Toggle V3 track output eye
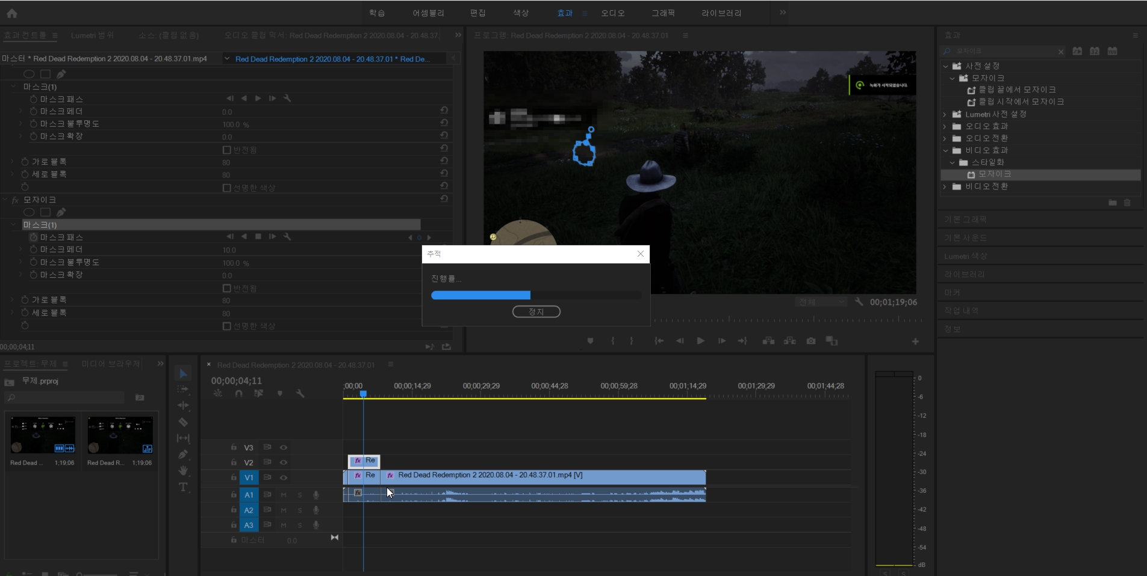The width and height of the screenshot is (1147, 576). coord(284,447)
